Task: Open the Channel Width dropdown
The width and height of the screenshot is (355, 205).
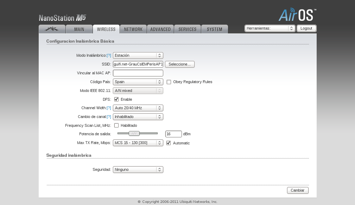Action: (138, 108)
